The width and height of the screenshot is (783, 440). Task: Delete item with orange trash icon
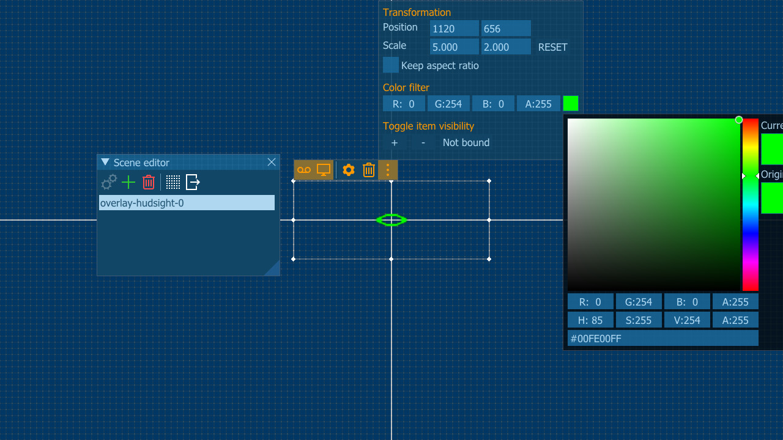368,170
